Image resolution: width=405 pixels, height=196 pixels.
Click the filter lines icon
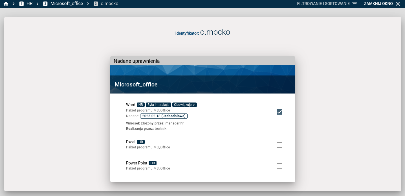pos(355,4)
